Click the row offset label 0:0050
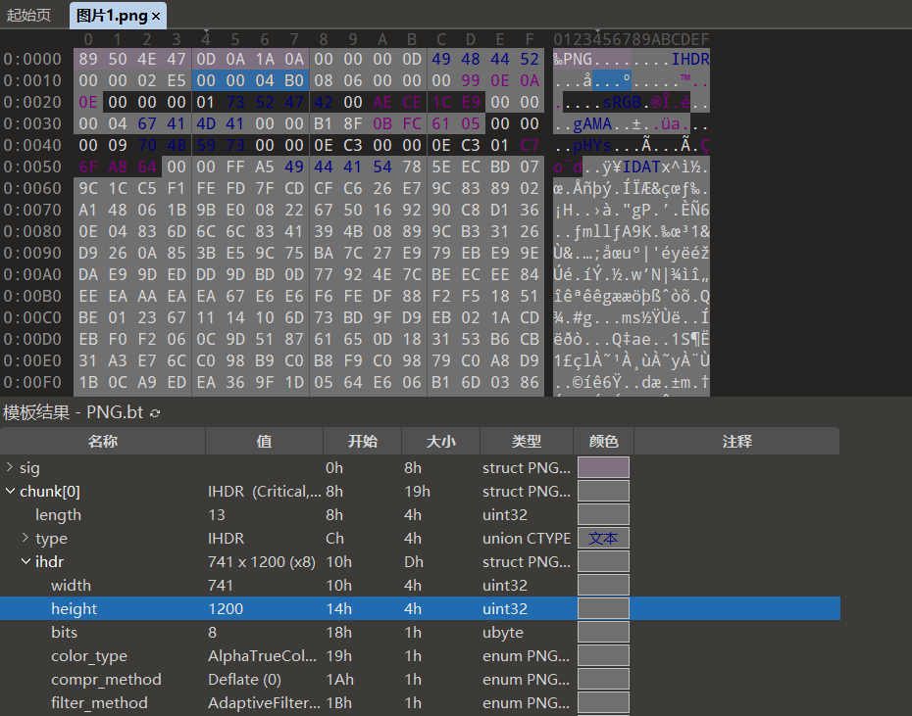Image resolution: width=912 pixels, height=716 pixels. click(32, 167)
